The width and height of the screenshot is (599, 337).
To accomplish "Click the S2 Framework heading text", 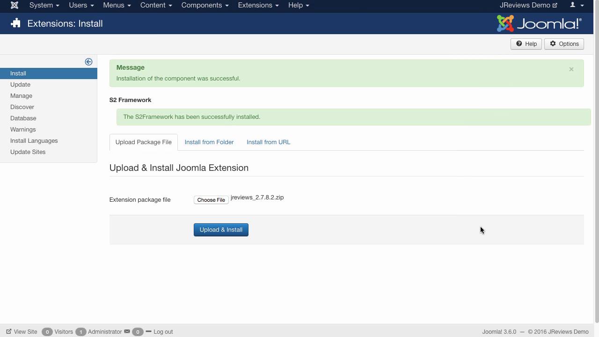I will coord(130,100).
